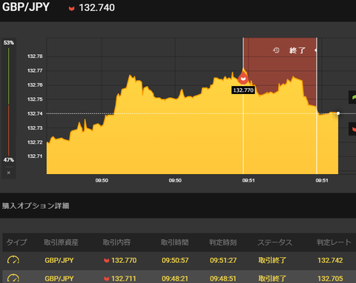
Task: Click the 132.742 judgment rate cell
Action: pyautogui.click(x=330, y=260)
